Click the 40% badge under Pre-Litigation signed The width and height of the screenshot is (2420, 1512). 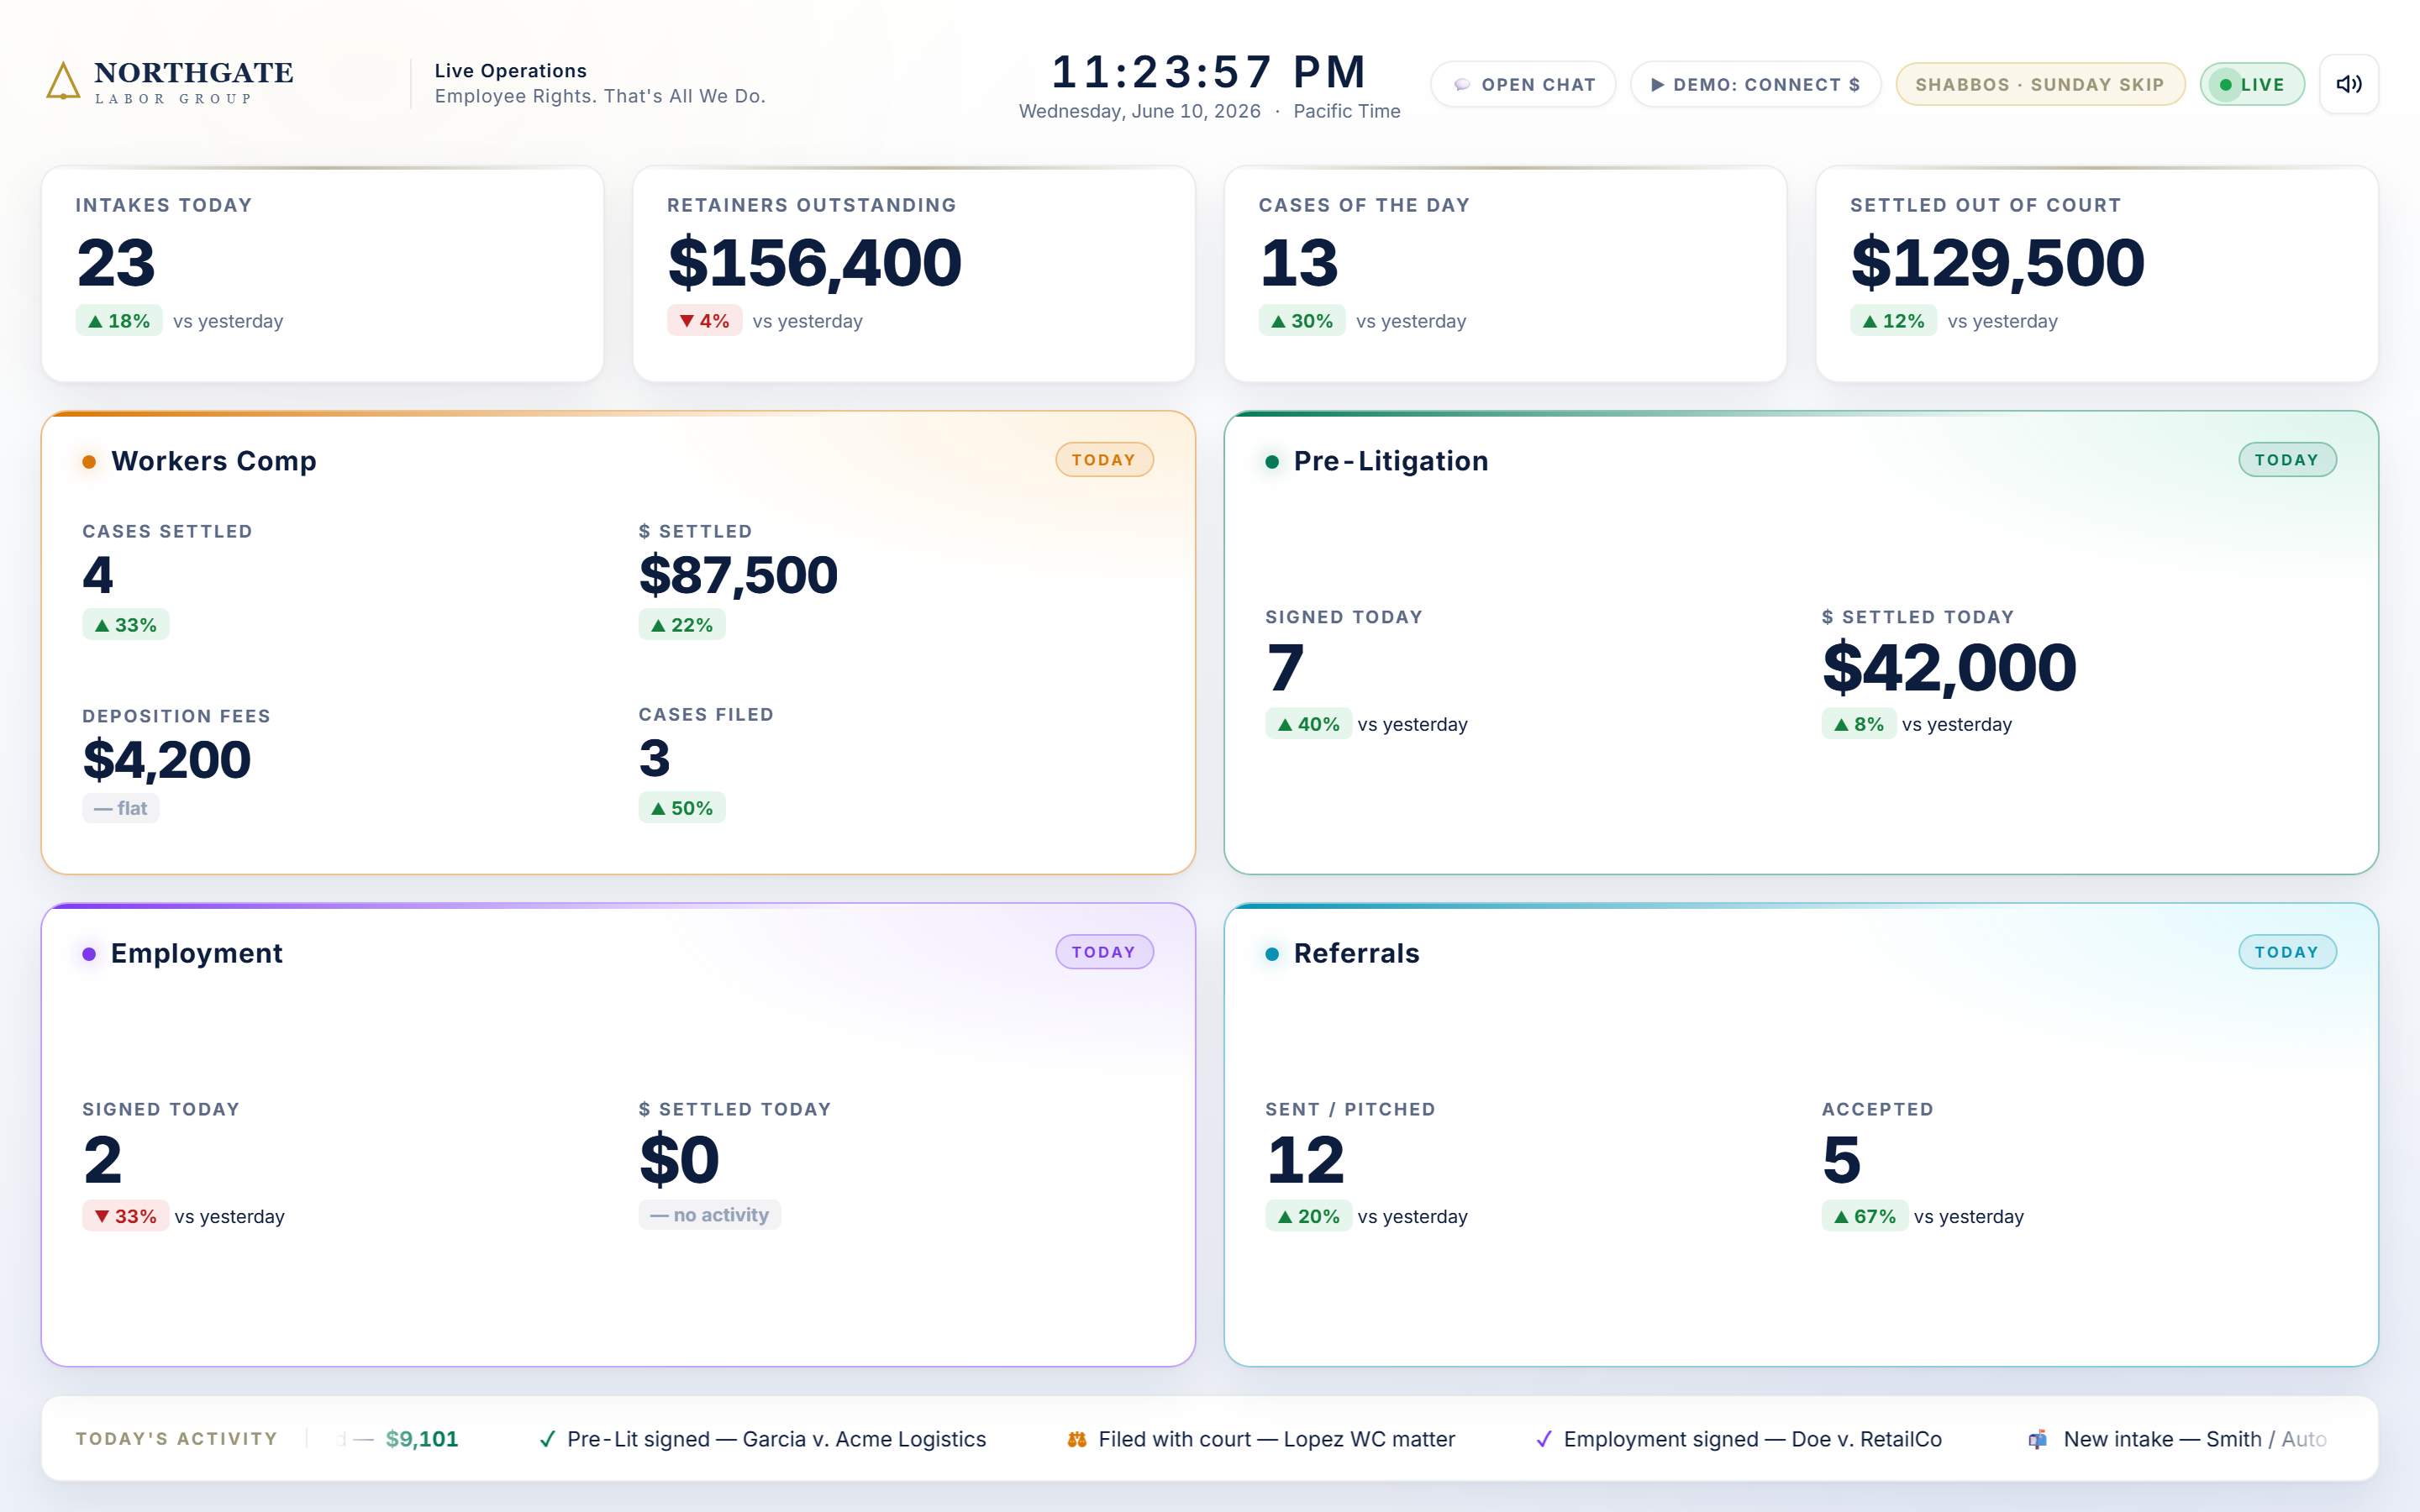click(x=1309, y=724)
